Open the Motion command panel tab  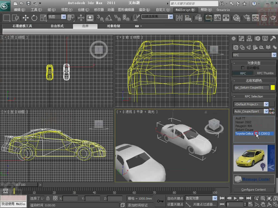click(257, 38)
